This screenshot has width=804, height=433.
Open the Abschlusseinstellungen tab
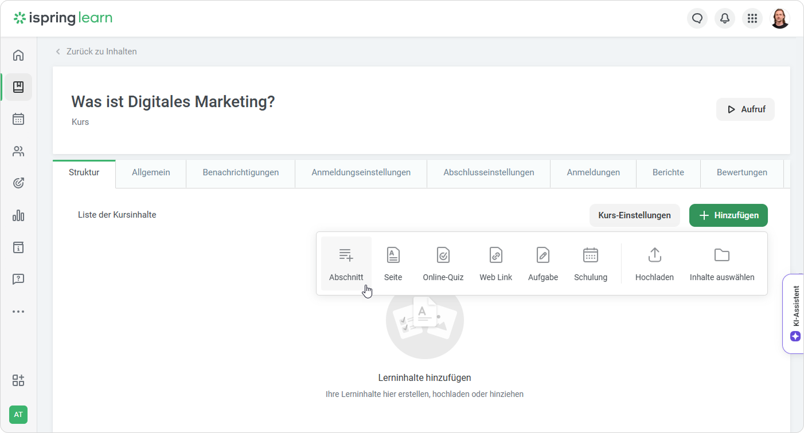pos(489,172)
